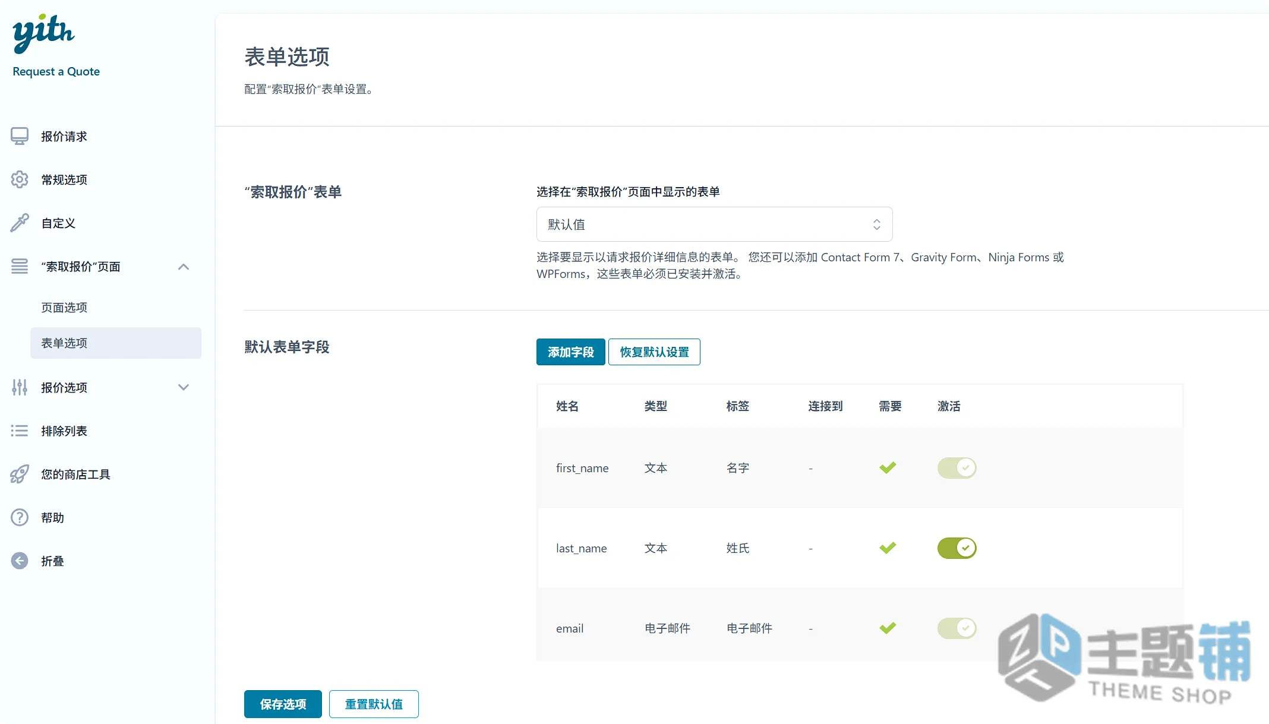The width and height of the screenshot is (1269, 724).
Task: Click the 类型 column header
Action: (x=656, y=406)
